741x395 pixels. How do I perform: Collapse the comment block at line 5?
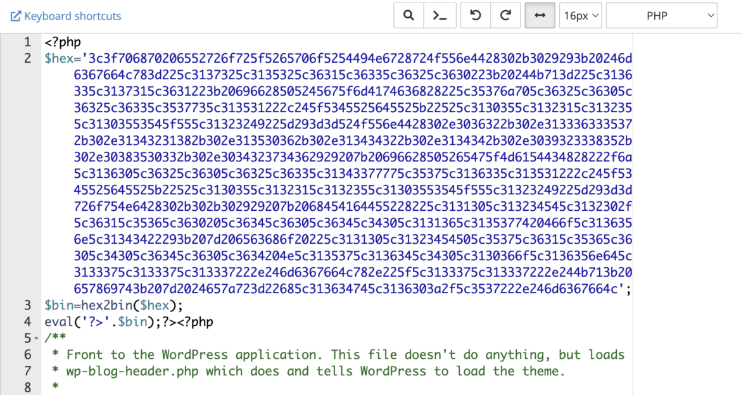point(36,338)
